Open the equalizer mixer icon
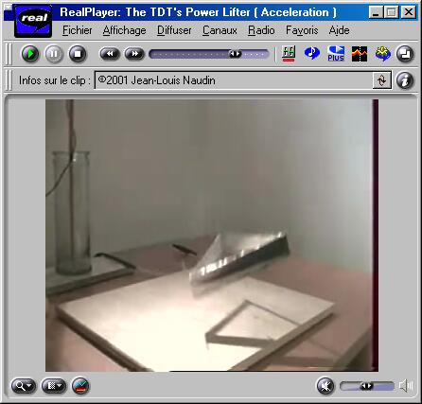Screen dimensions: 422x404 (289, 54)
